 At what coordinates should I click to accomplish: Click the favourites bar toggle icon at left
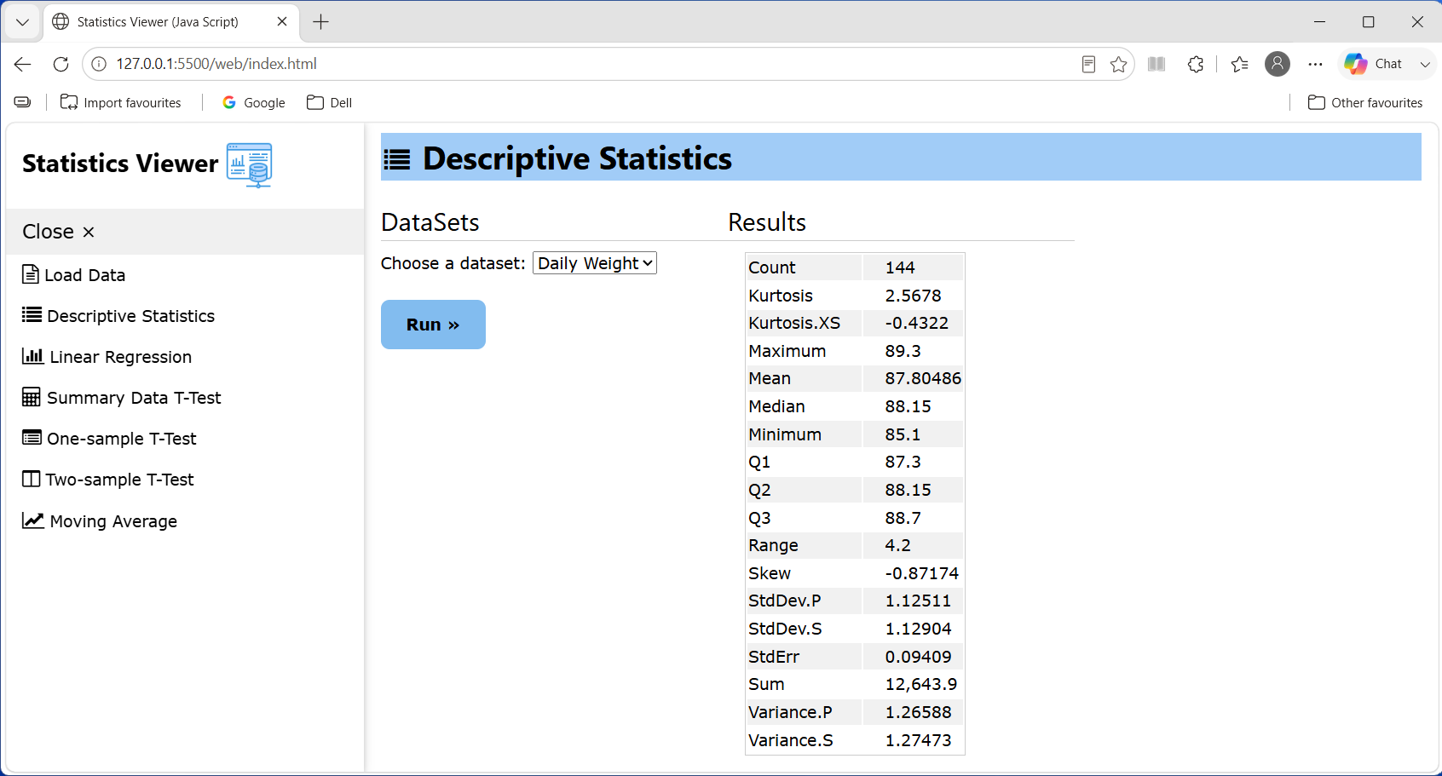[23, 102]
